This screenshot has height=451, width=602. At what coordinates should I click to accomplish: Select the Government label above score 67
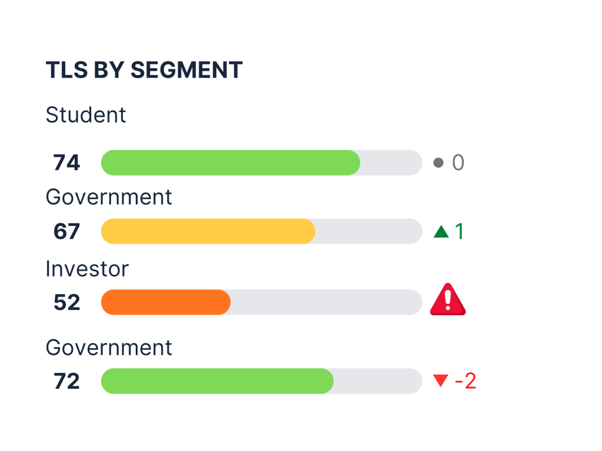[109, 197]
